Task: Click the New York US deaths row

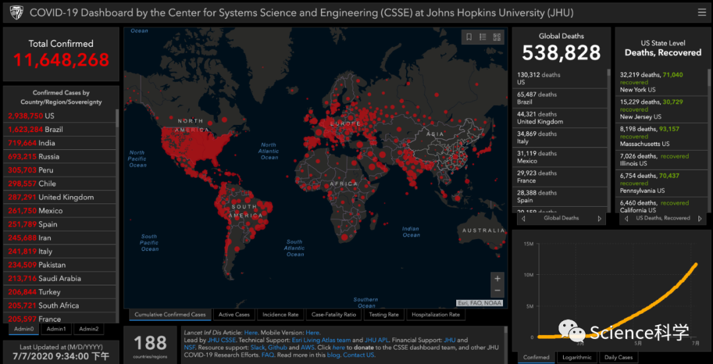Action: [x=662, y=82]
